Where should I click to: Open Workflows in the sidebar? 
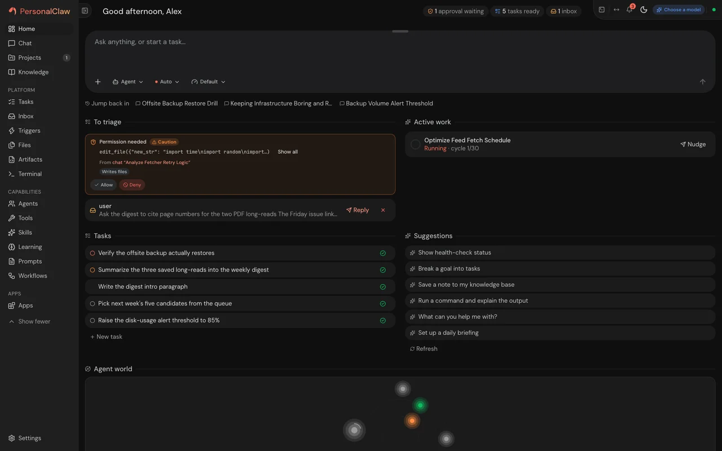point(39,276)
